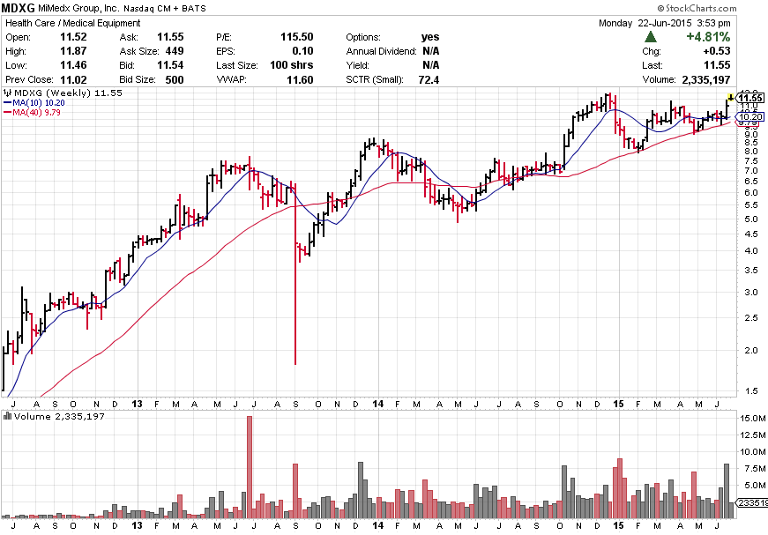The image size is (768, 535).
Task: Click the SCTR (Small) value 72.4
Action: point(429,79)
